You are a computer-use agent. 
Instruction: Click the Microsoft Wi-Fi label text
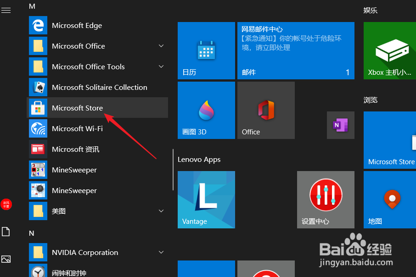[x=77, y=129]
